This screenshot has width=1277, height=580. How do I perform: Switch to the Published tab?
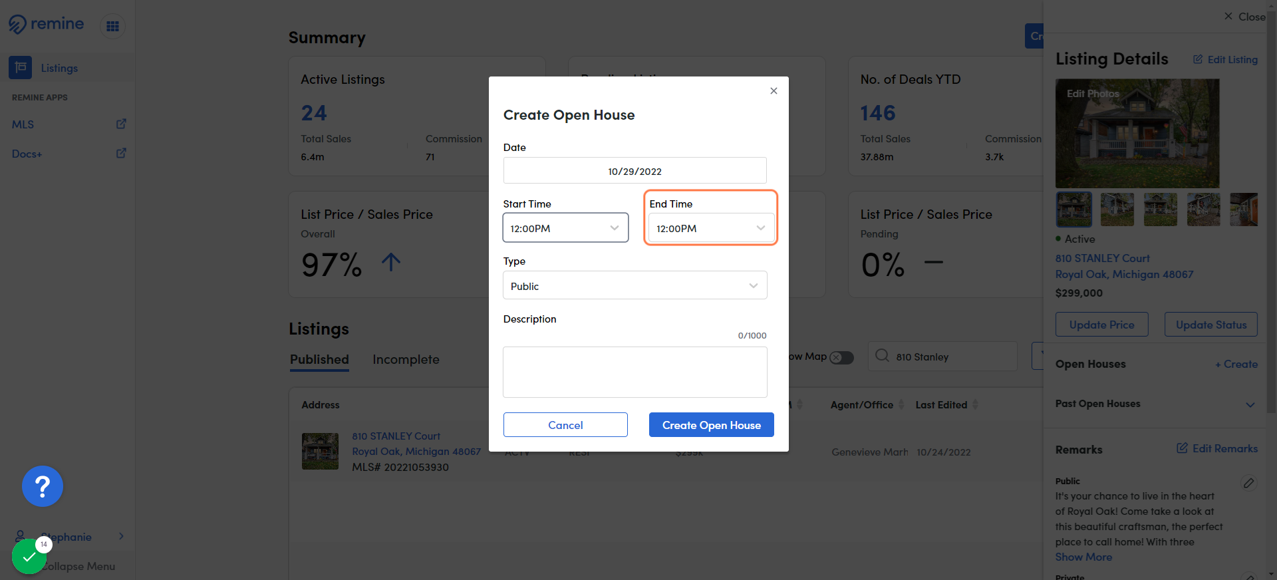[319, 359]
